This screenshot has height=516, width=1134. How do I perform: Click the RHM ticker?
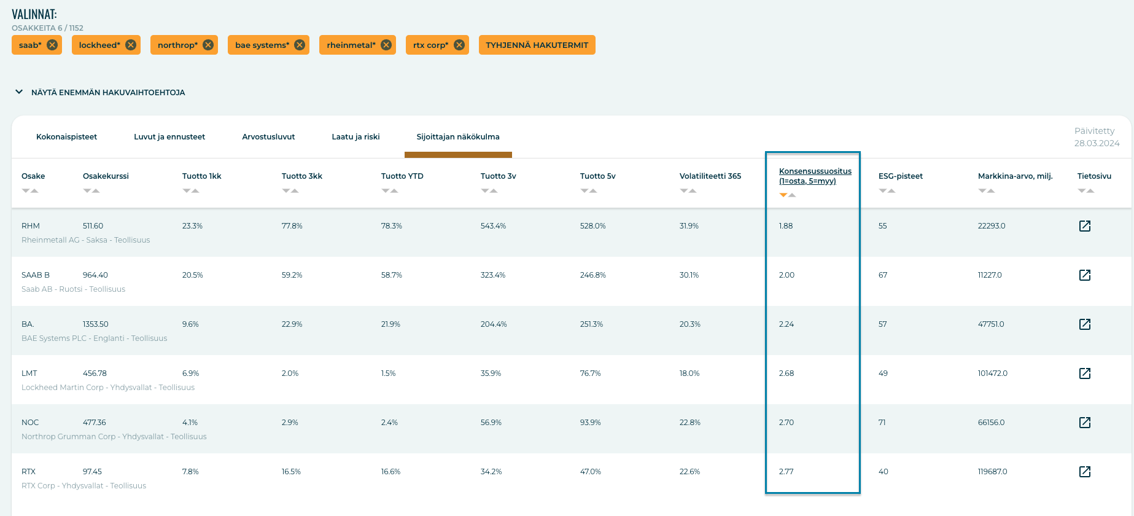(x=31, y=226)
